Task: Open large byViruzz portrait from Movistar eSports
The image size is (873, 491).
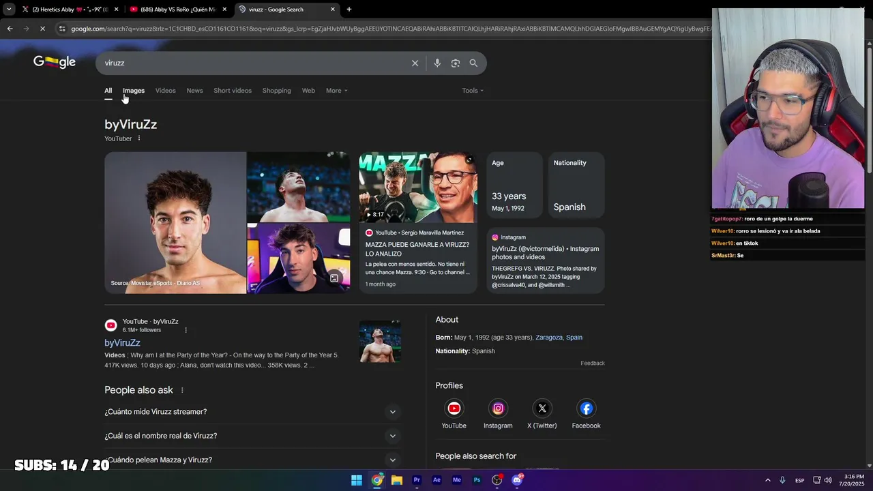Action: (x=175, y=223)
